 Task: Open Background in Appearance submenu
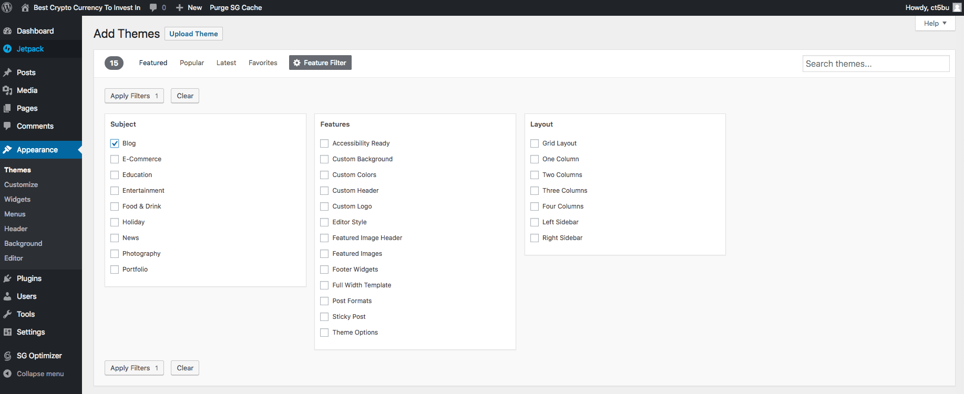(23, 243)
